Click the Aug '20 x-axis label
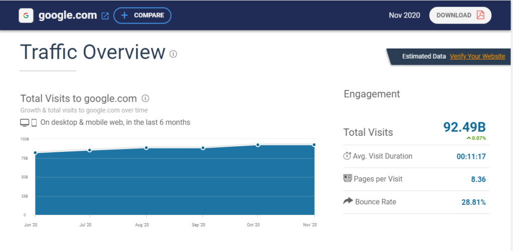The height and width of the screenshot is (251, 513). click(142, 225)
